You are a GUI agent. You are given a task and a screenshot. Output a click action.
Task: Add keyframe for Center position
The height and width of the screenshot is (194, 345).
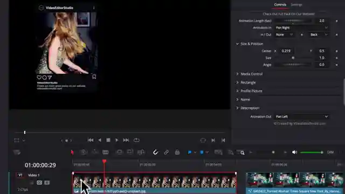(x=336, y=51)
